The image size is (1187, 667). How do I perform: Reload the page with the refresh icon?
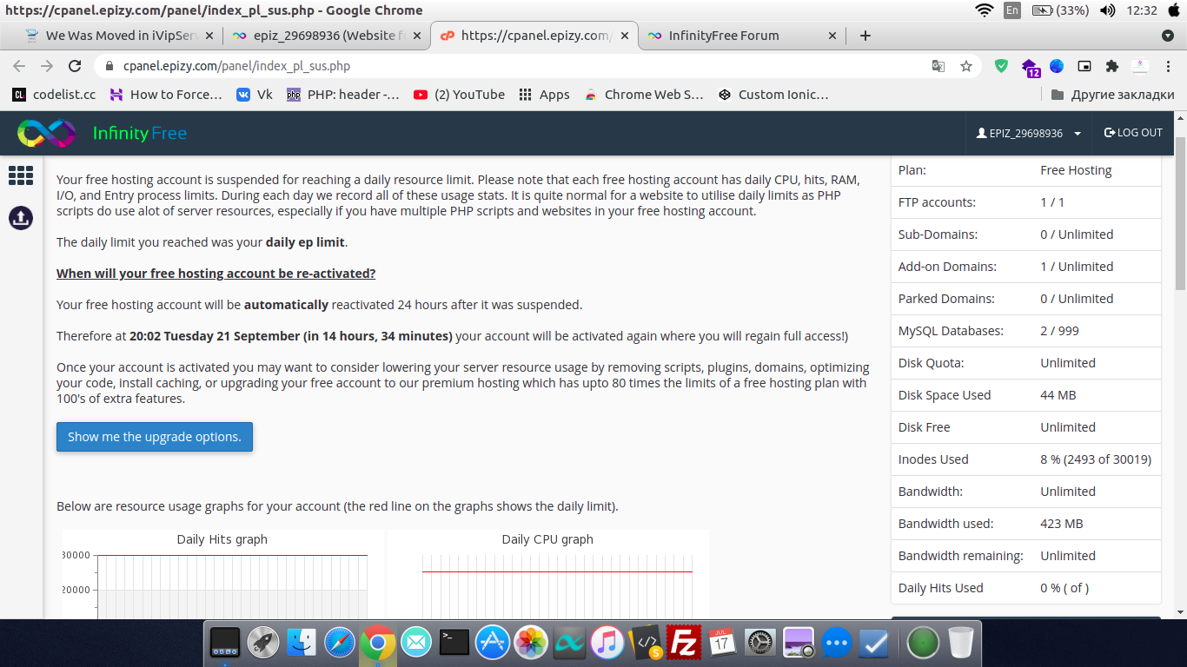tap(75, 66)
